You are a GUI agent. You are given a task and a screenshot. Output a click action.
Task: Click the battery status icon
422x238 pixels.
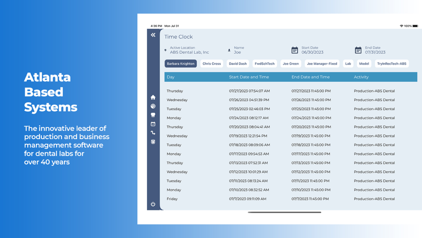416,26
